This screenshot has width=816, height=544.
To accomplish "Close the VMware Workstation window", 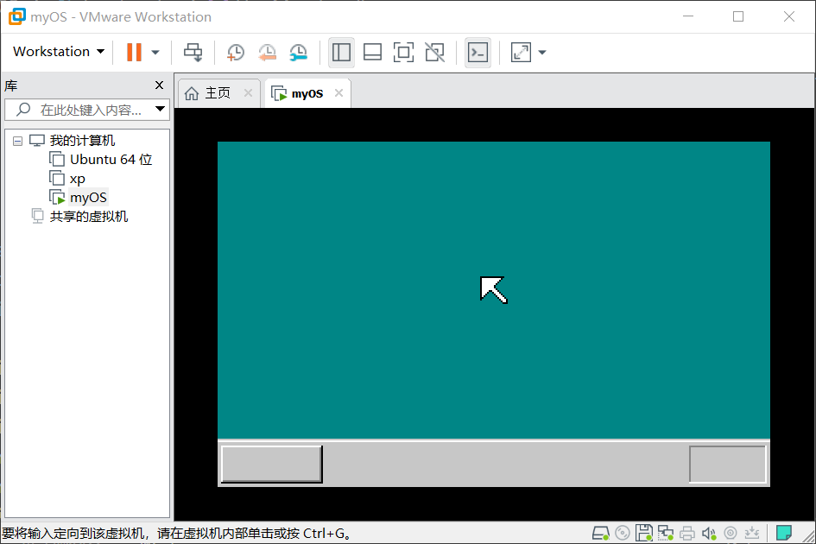I will click(789, 16).
